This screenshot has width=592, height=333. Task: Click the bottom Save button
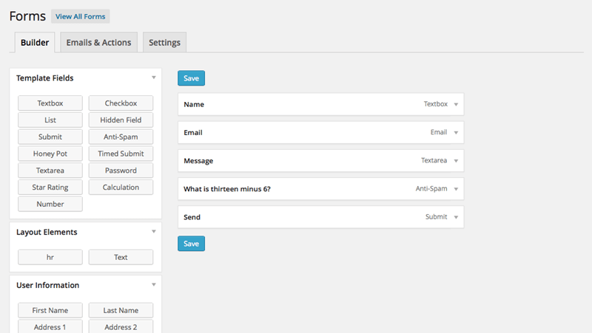click(191, 244)
